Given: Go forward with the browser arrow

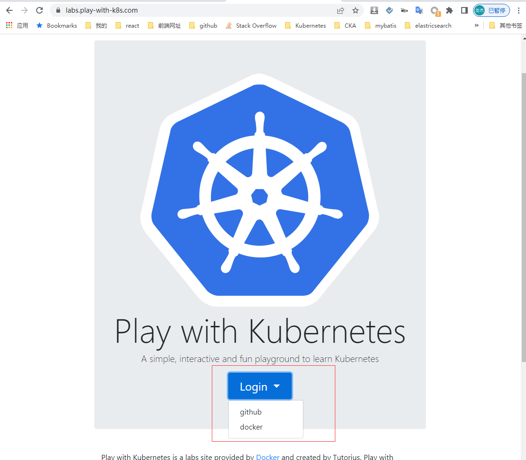Looking at the screenshot, I should click(x=24, y=10).
